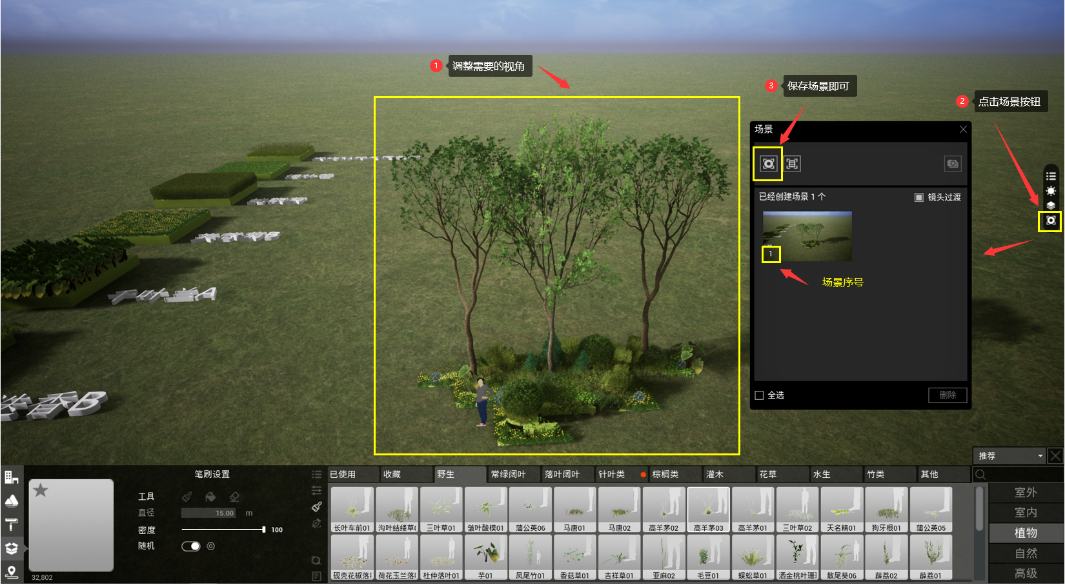1065x585 pixels.
Task: Check the 全选 checkbox
Action: click(x=759, y=395)
